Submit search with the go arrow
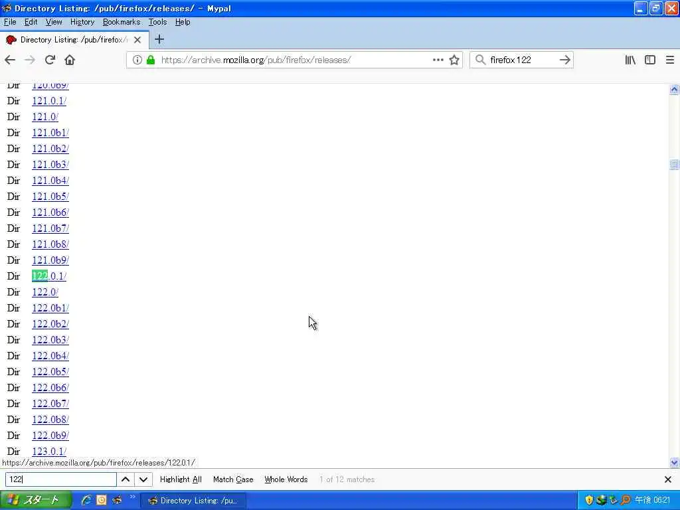The height and width of the screenshot is (510, 680). pyautogui.click(x=564, y=60)
